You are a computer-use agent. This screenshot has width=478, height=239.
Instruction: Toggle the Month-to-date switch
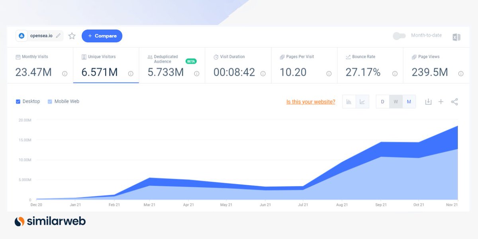[x=399, y=36]
